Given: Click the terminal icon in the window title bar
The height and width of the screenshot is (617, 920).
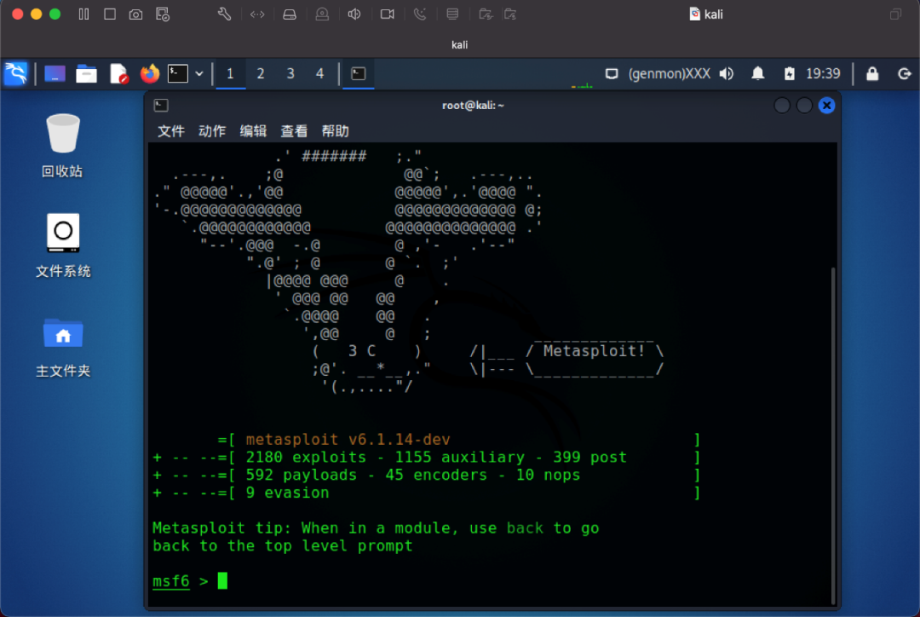Looking at the screenshot, I should click(161, 105).
